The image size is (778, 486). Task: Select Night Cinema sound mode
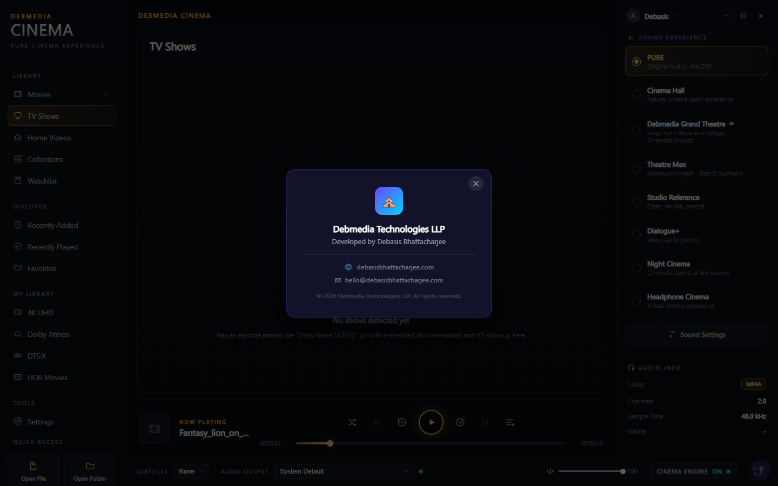[696, 268]
